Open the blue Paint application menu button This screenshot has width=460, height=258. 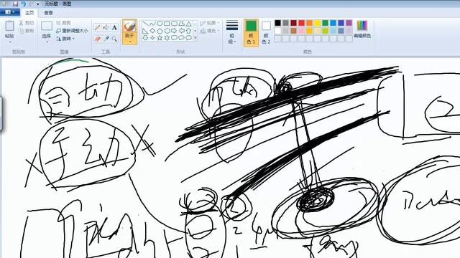point(9,12)
